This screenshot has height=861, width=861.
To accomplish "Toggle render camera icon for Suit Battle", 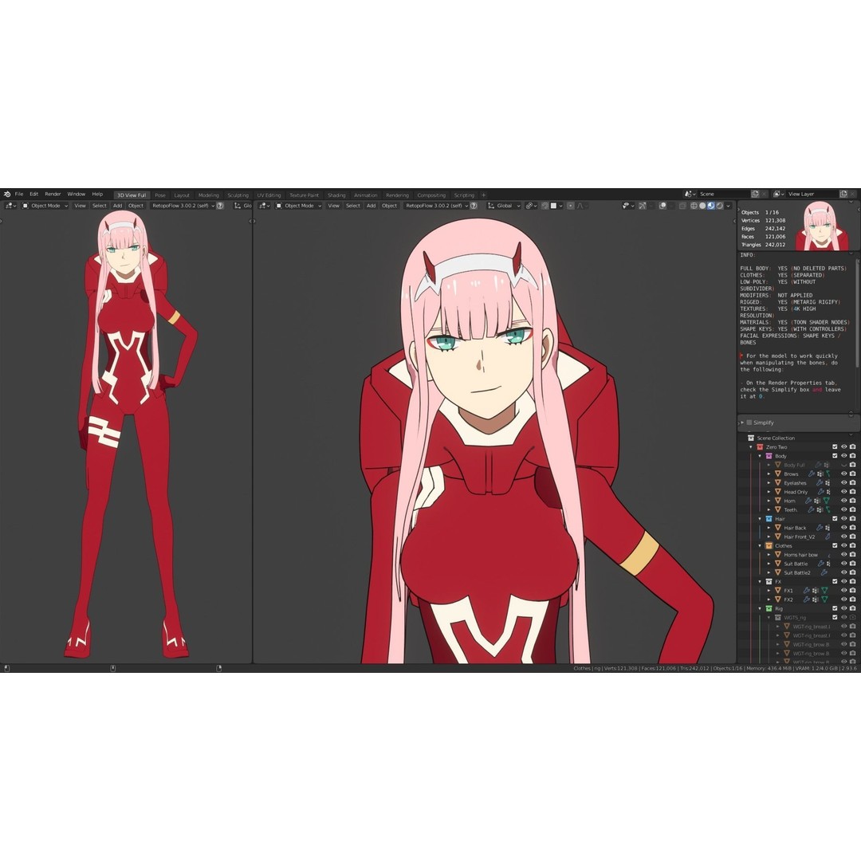I will 852,564.
